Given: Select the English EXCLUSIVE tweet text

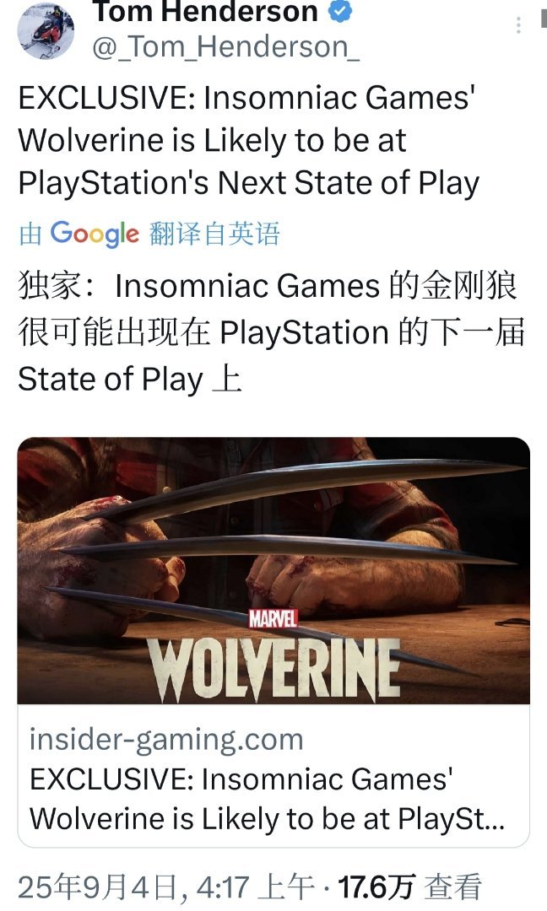Looking at the screenshot, I should [x=249, y=140].
